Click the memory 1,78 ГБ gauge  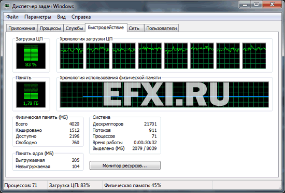31,94
